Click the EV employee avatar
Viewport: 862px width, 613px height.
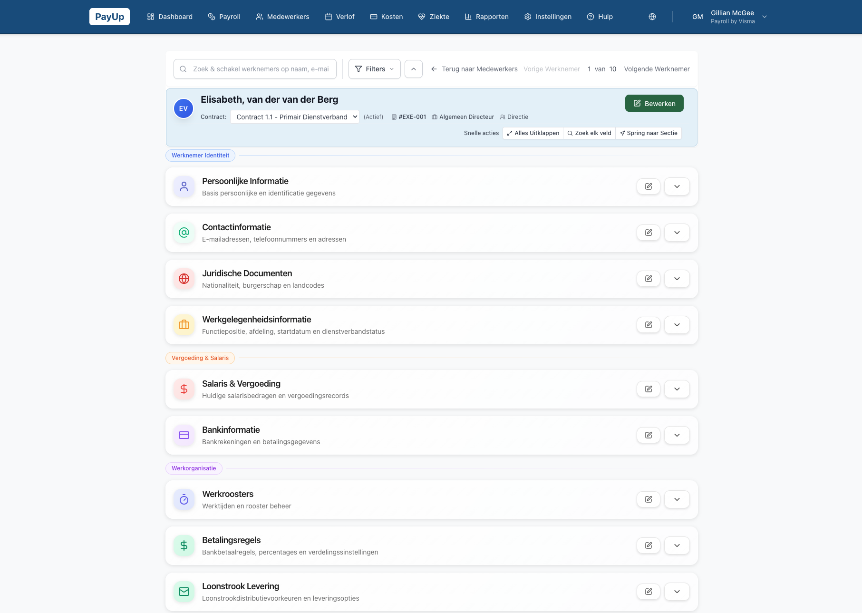(184, 108)
